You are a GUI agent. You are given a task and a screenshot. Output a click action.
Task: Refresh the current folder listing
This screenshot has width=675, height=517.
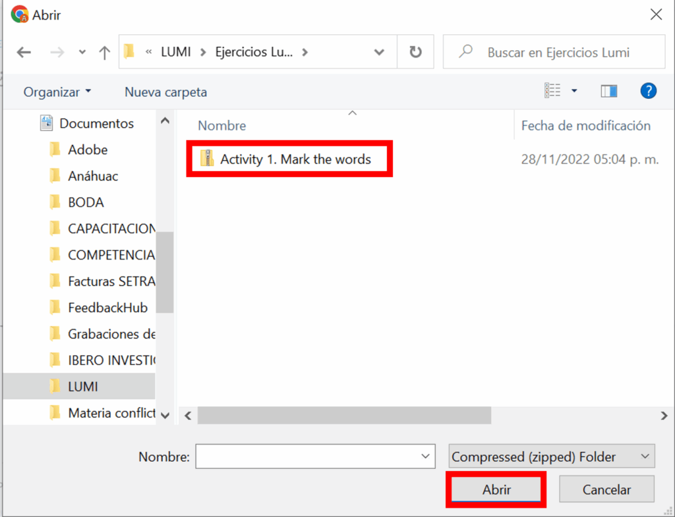pyautogui.click(x=415, y=52)
